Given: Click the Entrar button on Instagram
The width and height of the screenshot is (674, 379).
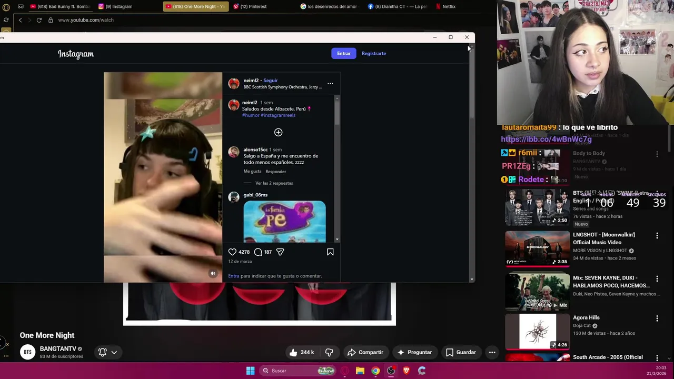Looking at the screenshot, I should pos(344,53).
